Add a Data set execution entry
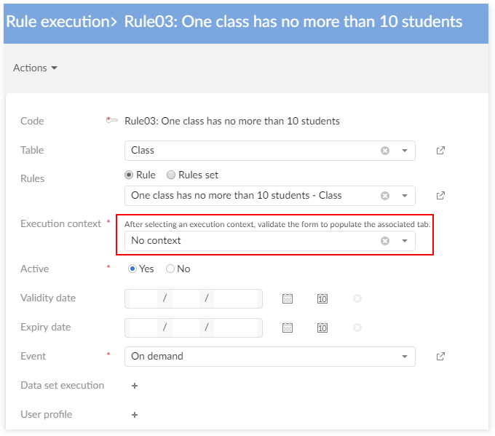 [x=135, y=386]
